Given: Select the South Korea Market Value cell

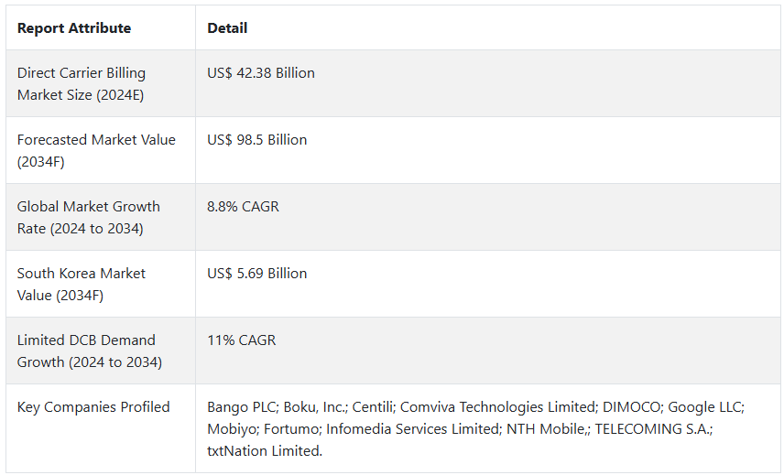Looking at the screenshot, I should coord(82,285).
